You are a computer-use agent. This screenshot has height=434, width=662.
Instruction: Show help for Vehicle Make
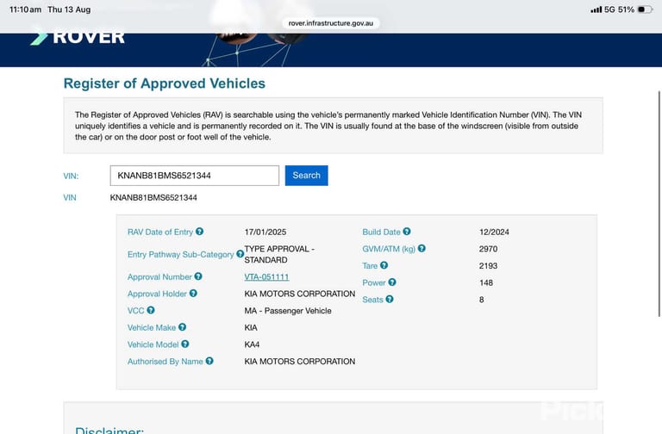click(x=183, y=327)
